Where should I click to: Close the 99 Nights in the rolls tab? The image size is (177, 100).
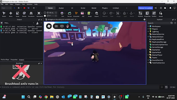(x=75, y=20)
